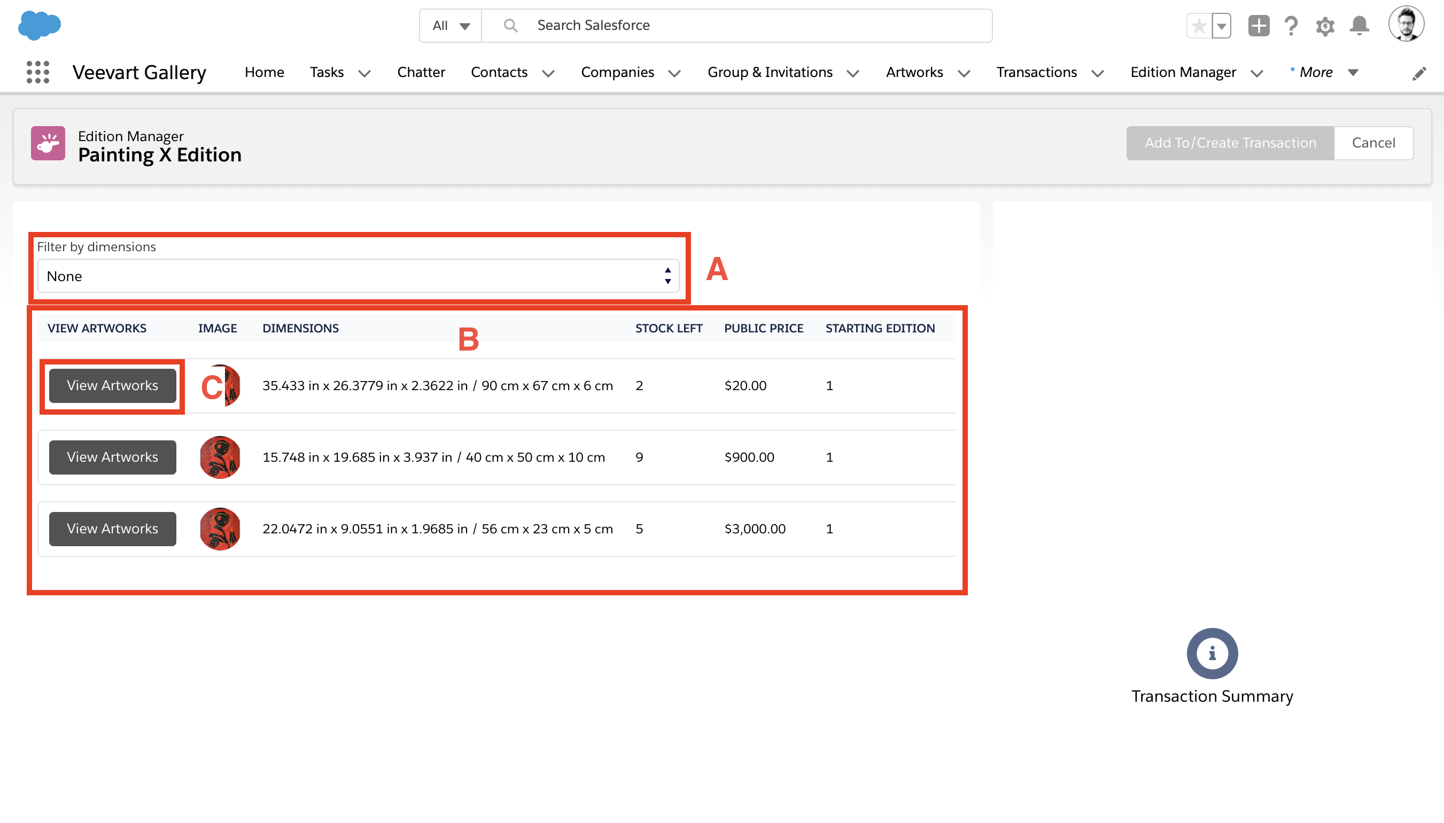Click the Cancel button

(x=1373, y=143)
